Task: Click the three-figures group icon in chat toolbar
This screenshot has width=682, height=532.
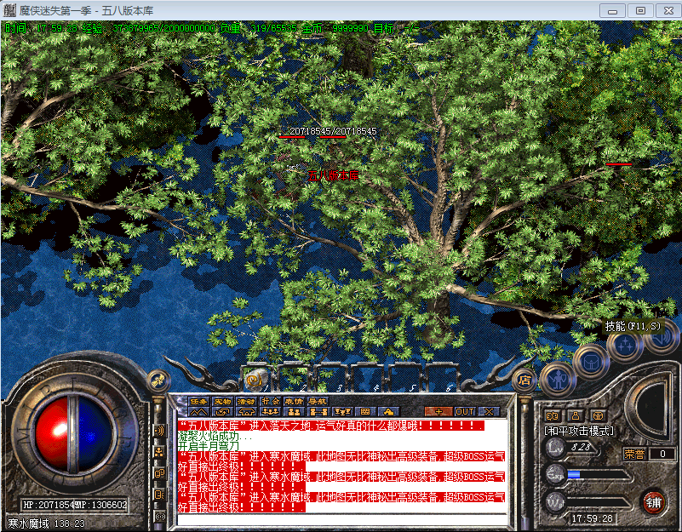Action: point(270,411)
